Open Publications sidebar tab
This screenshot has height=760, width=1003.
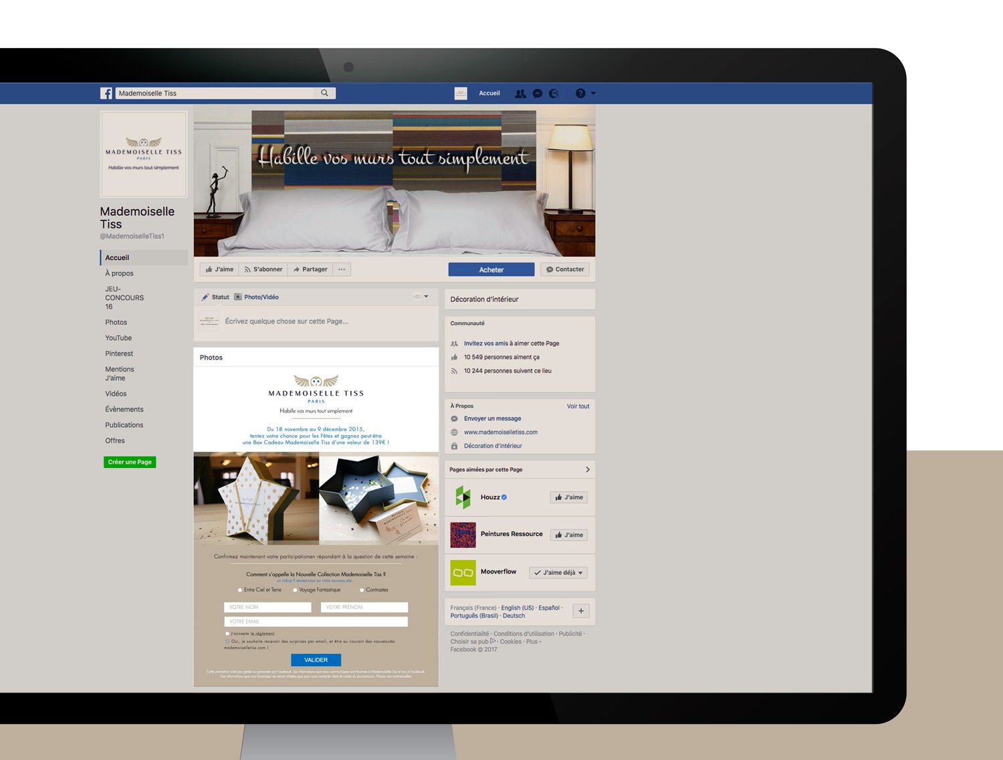click(124, 425)
